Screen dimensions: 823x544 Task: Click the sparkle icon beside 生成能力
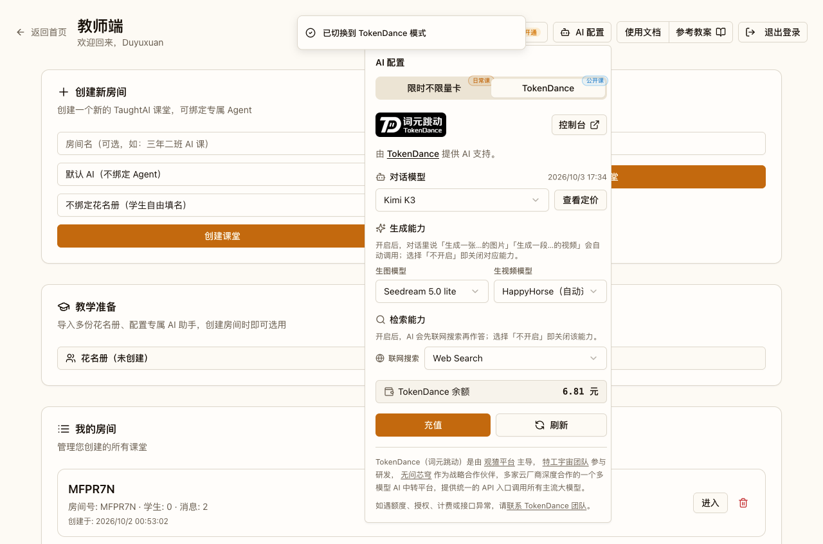click(x=381, y=228)
